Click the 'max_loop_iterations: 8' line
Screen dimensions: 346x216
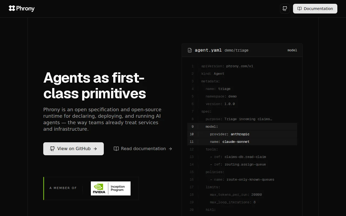tap(242, 202)
